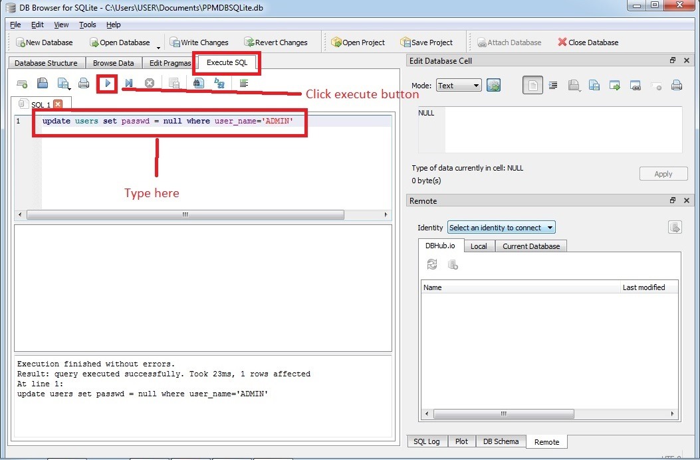Close the Remote panel
Image resolution: width=700 pixels, height=460 pixels.
[687, 200]
